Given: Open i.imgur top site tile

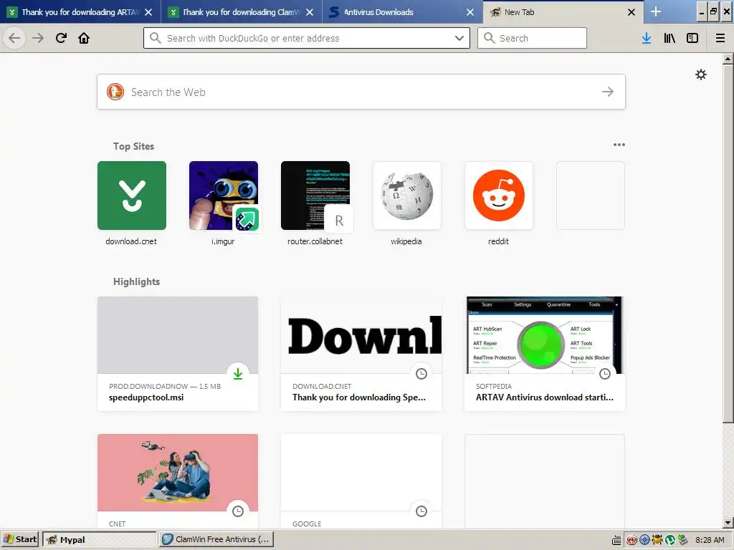Looking at the screenshot, I should coord(224,196).
